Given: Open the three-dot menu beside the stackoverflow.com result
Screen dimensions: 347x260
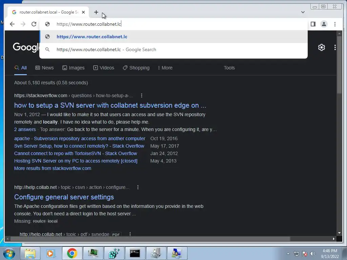Looking at the screenshot, I should [x=142, y=95].
